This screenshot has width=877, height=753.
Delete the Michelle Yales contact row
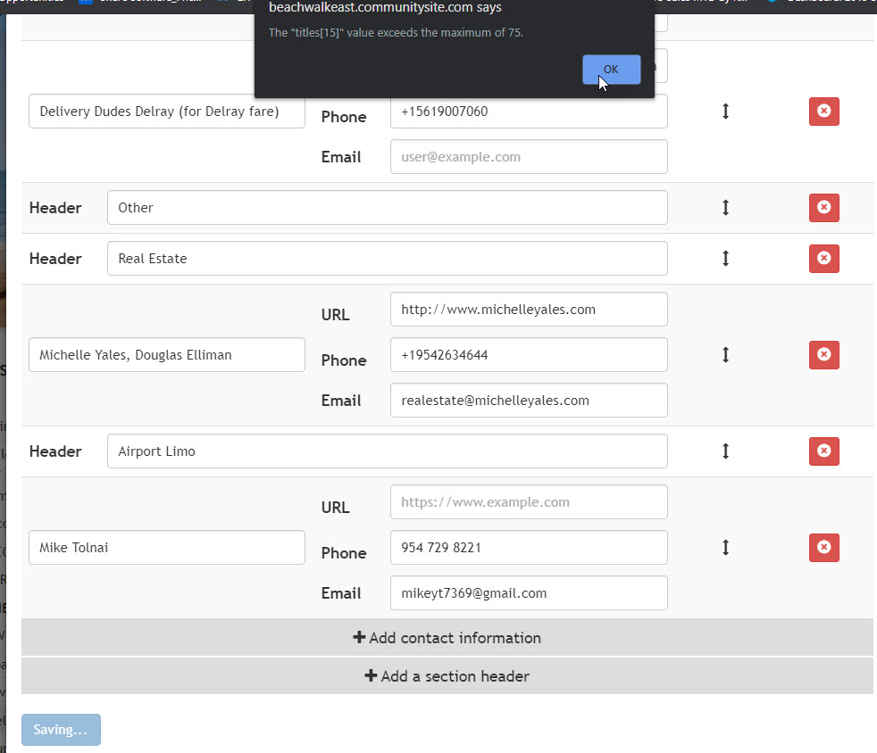[824, 355]
